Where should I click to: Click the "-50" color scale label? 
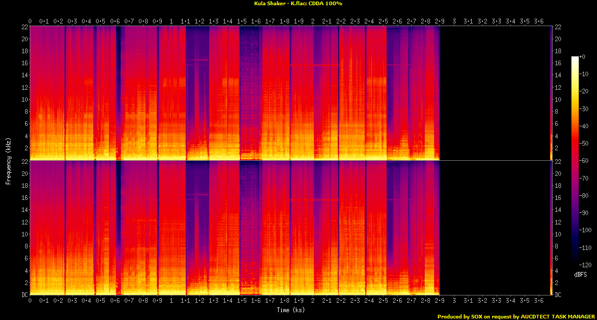pyautogui.click(x=583, y=143)
